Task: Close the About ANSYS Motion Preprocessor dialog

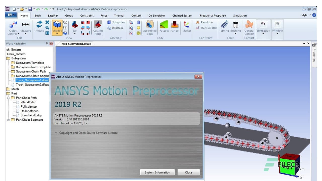Action: pyautogui.click(x=188, y=172)
